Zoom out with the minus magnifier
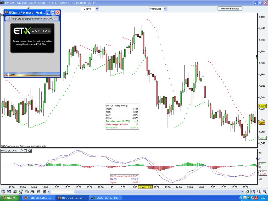 259,192
